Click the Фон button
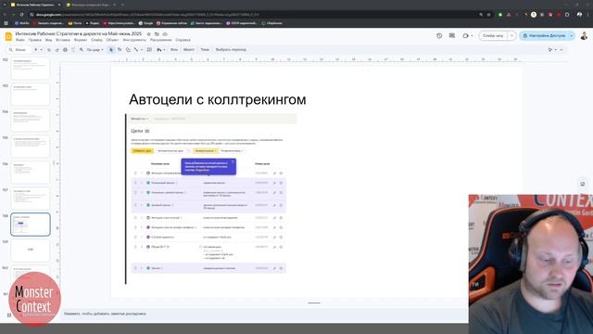 pos(174,49)
